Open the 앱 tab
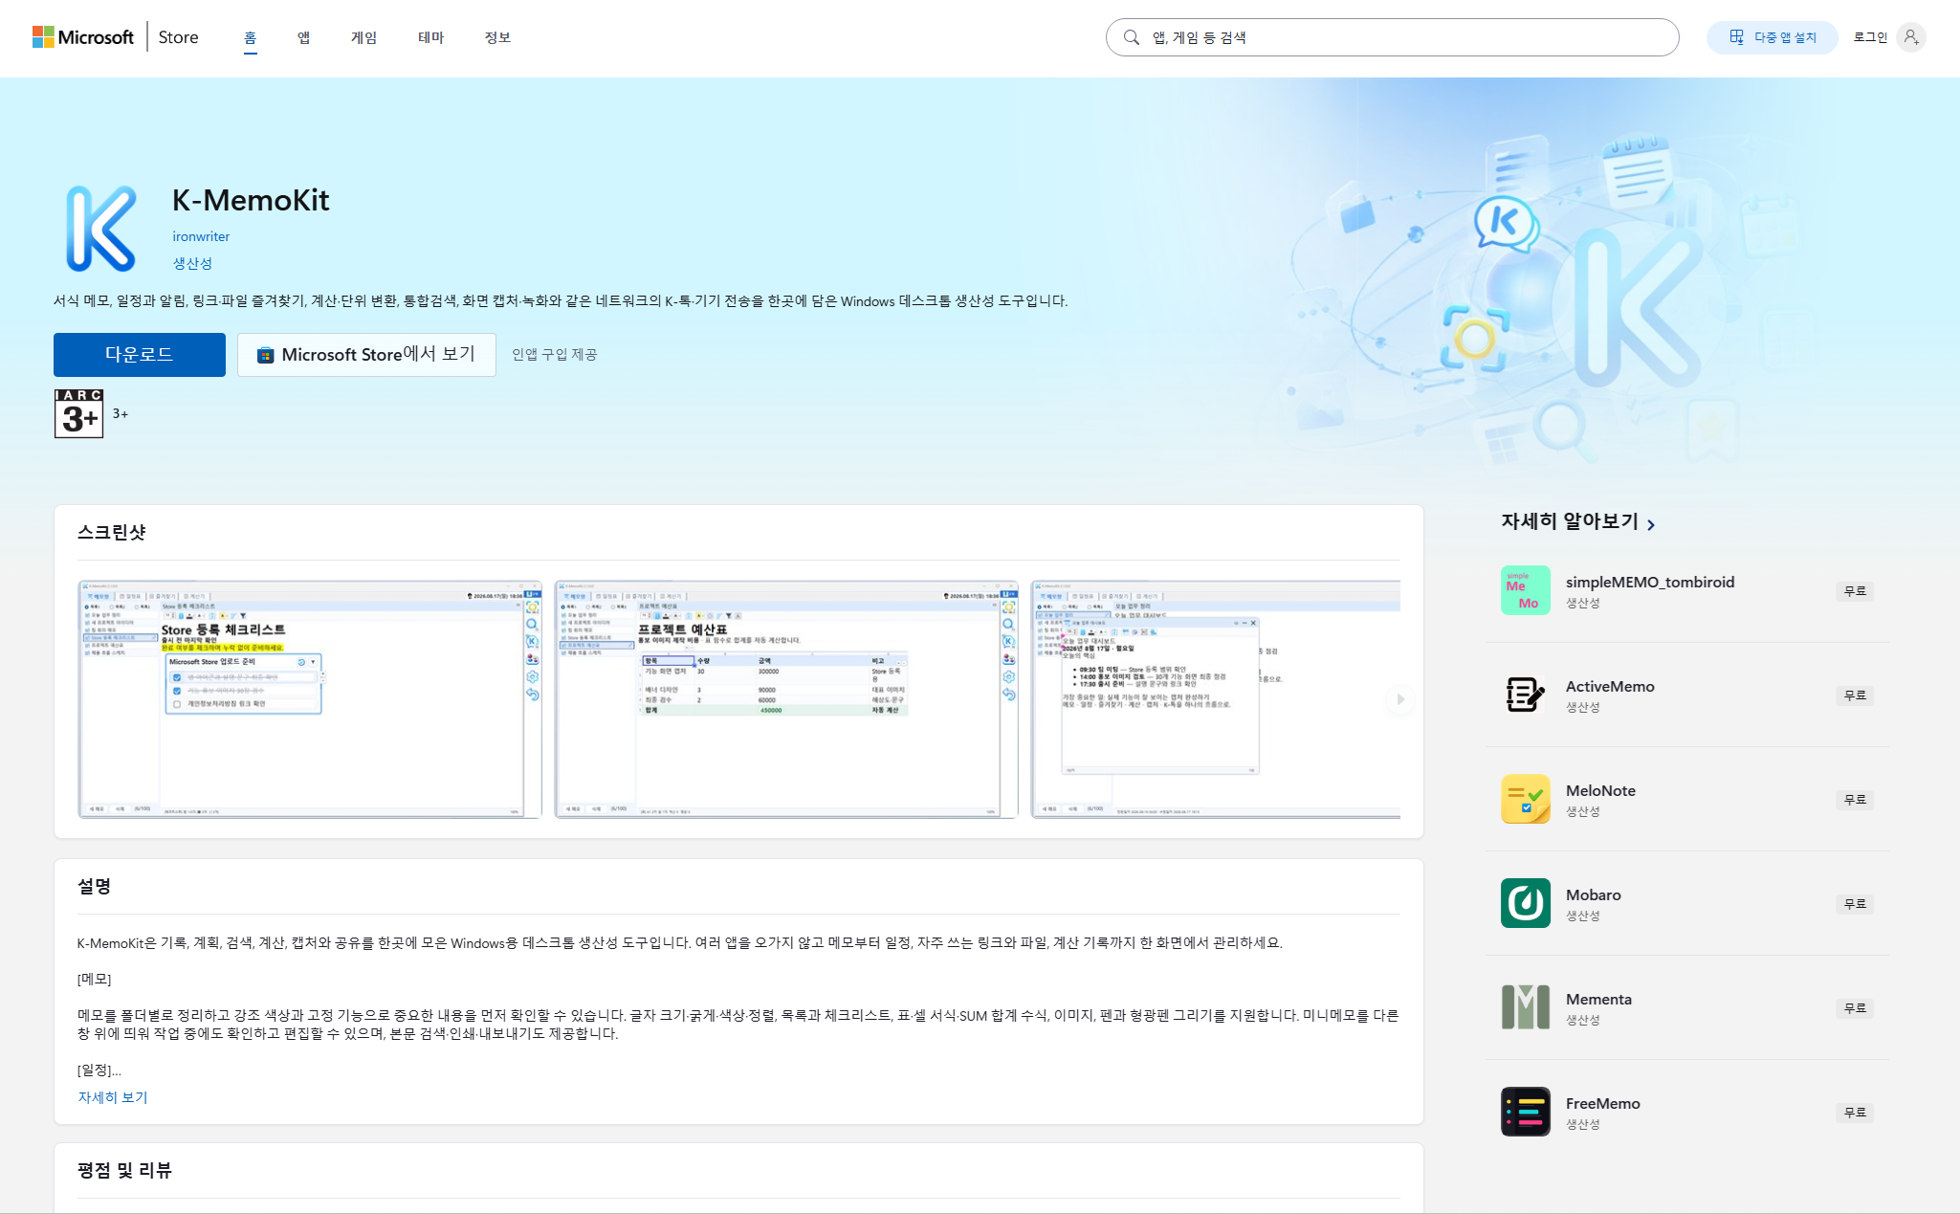This screenshot has height=1214, width=1960. pos(303,37)
